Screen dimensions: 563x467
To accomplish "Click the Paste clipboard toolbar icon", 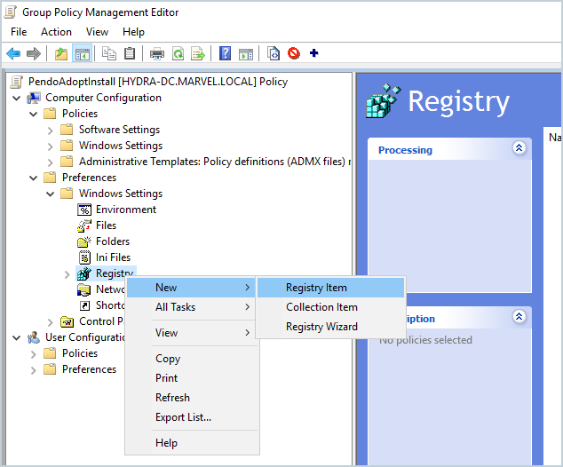I will tap(130, 54).
